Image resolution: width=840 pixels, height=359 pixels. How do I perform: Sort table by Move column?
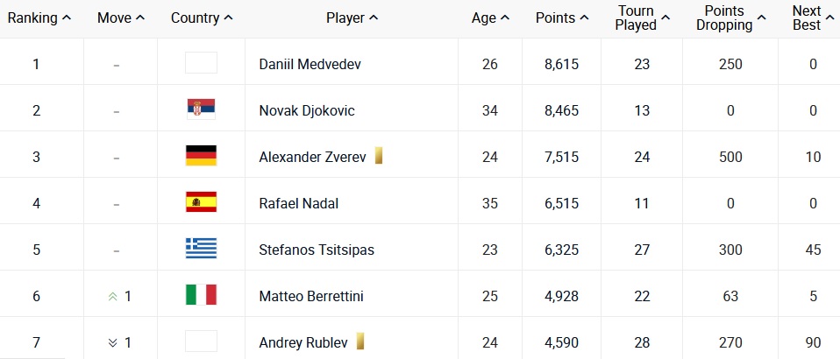(x=121, y=18)
